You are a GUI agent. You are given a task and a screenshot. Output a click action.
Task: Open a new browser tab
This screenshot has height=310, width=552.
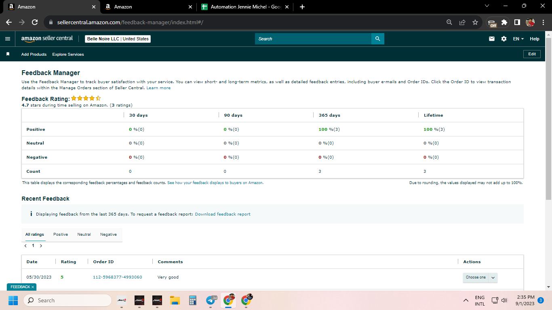click(x=302, y=7)
